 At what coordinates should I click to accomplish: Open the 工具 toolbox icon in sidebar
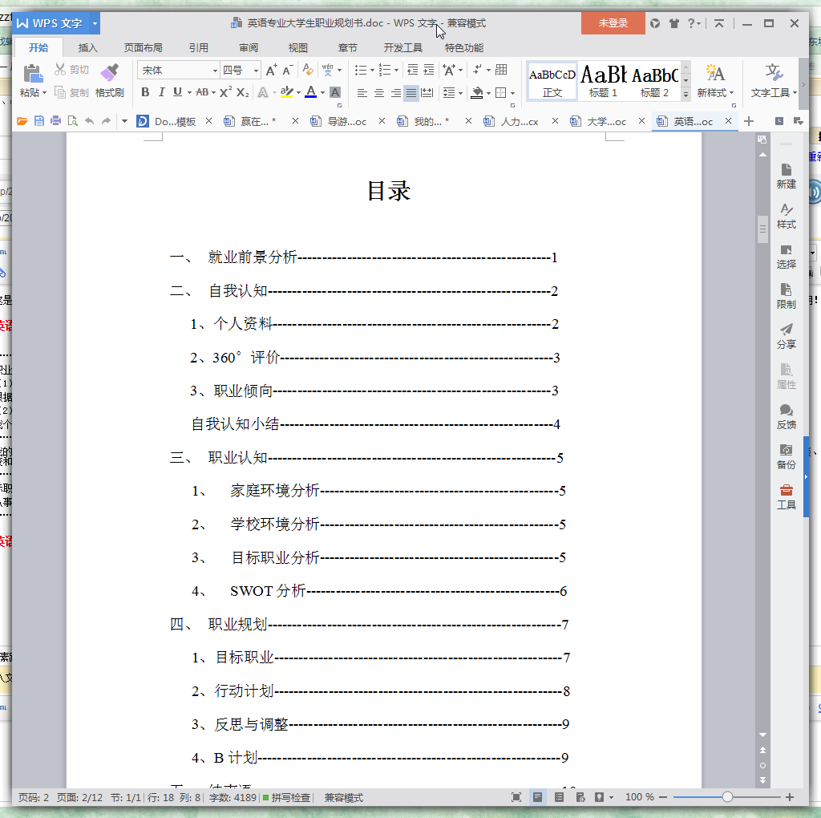pos(786,497)
